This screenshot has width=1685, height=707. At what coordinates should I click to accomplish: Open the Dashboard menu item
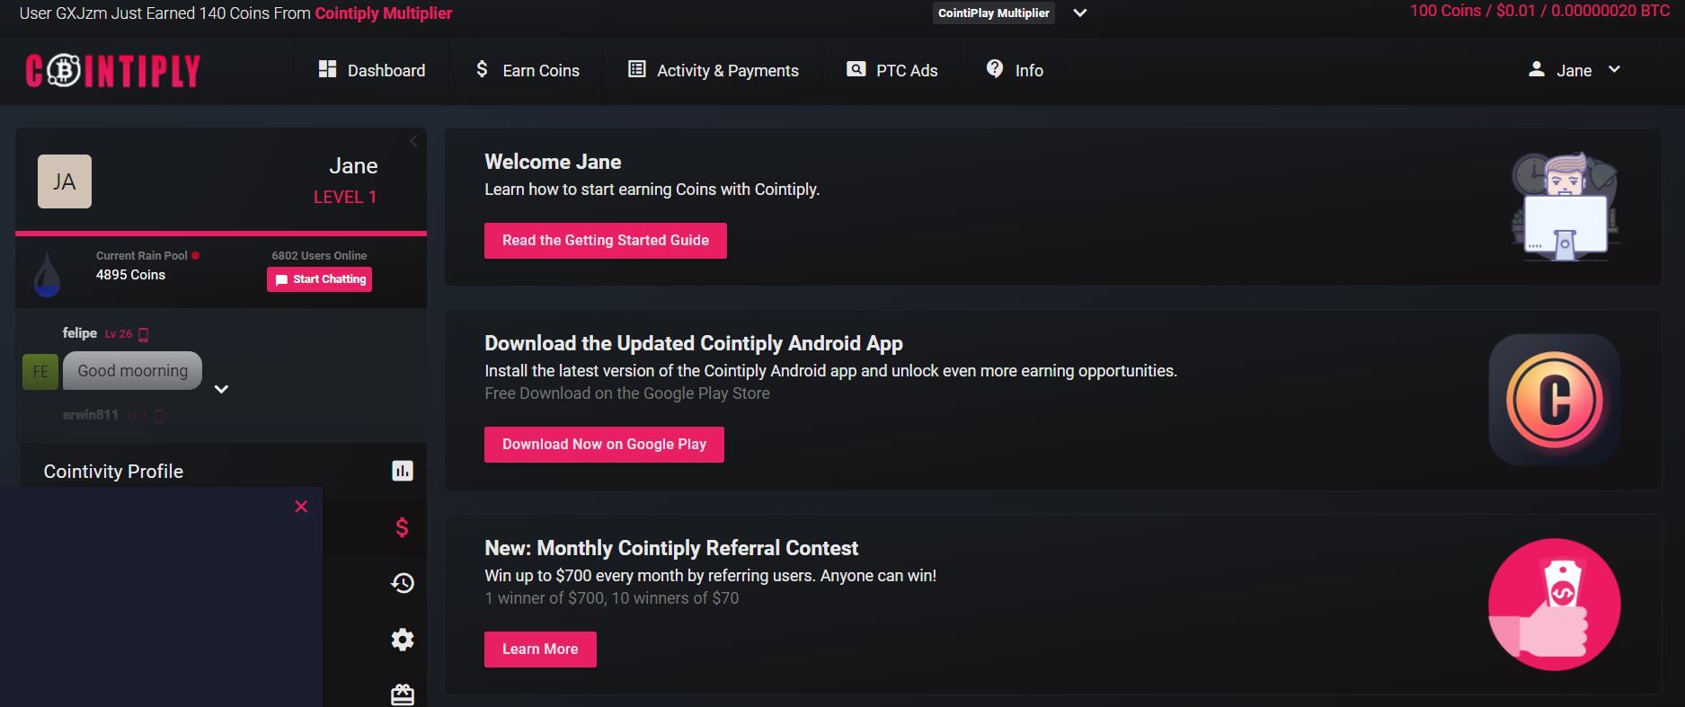pos(372,70)
